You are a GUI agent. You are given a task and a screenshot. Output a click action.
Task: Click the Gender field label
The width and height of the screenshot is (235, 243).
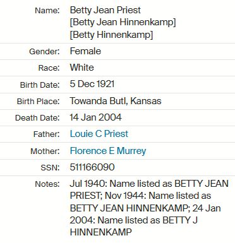44,52
